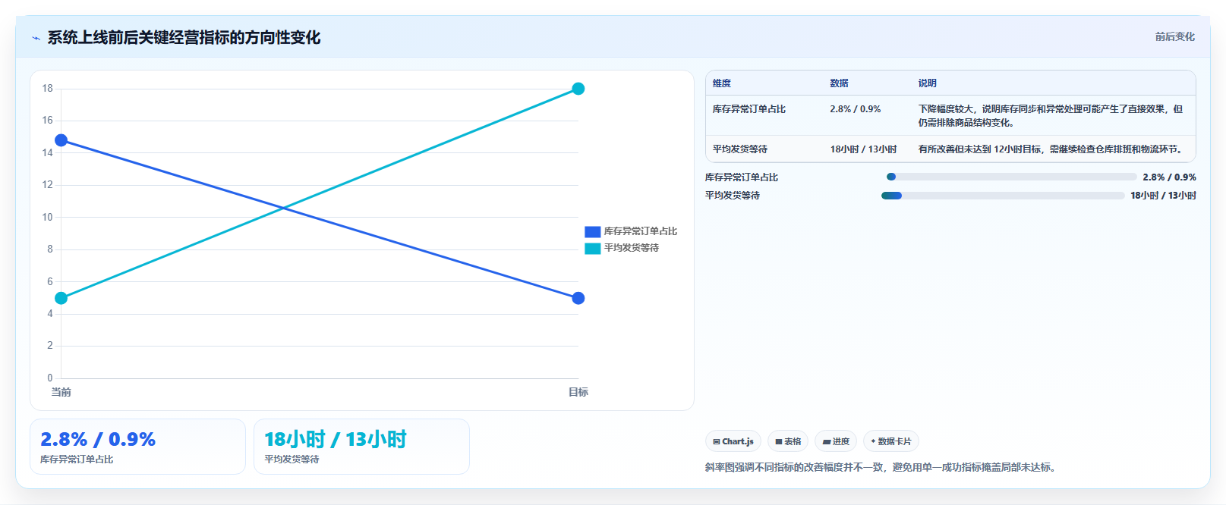Select the blue data point at 目标
The height and width of the screenshot is (505, 1226).
coord(578,298)
